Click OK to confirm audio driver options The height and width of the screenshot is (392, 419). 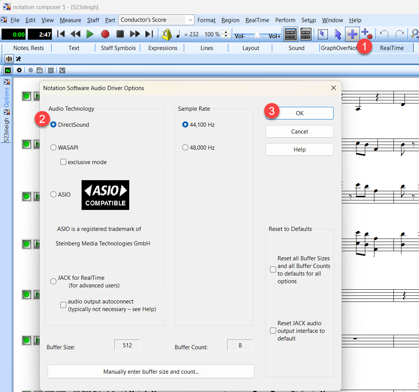299,113
